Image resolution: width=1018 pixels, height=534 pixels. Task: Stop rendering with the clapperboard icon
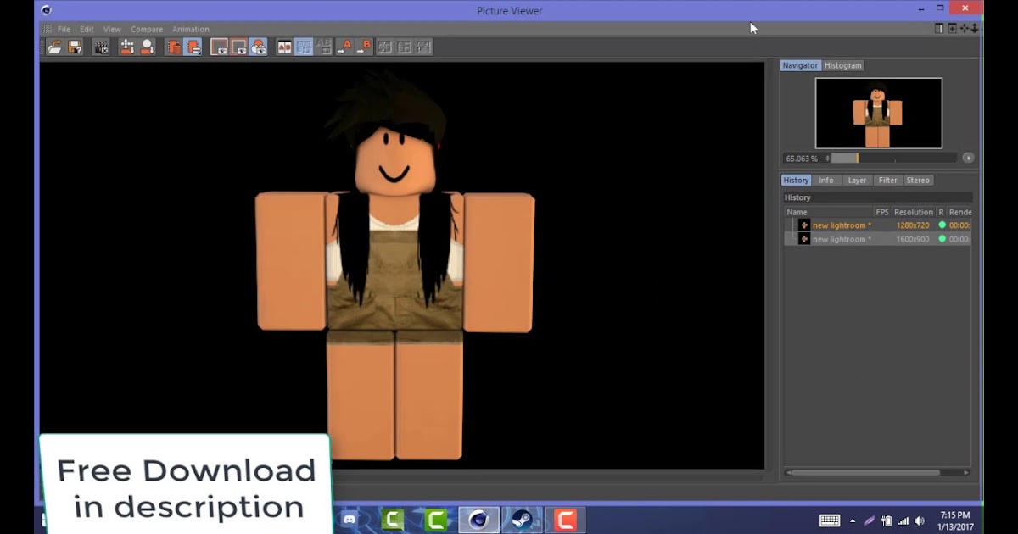101,47
